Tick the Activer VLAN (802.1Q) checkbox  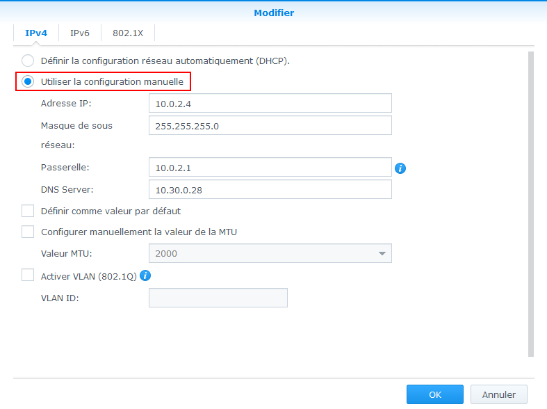[x=28, y=275]
